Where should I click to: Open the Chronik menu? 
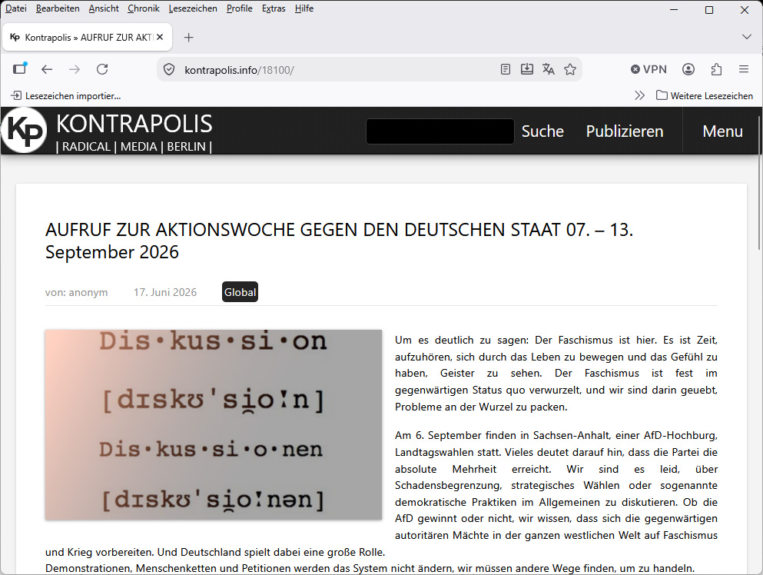[144, 8]
